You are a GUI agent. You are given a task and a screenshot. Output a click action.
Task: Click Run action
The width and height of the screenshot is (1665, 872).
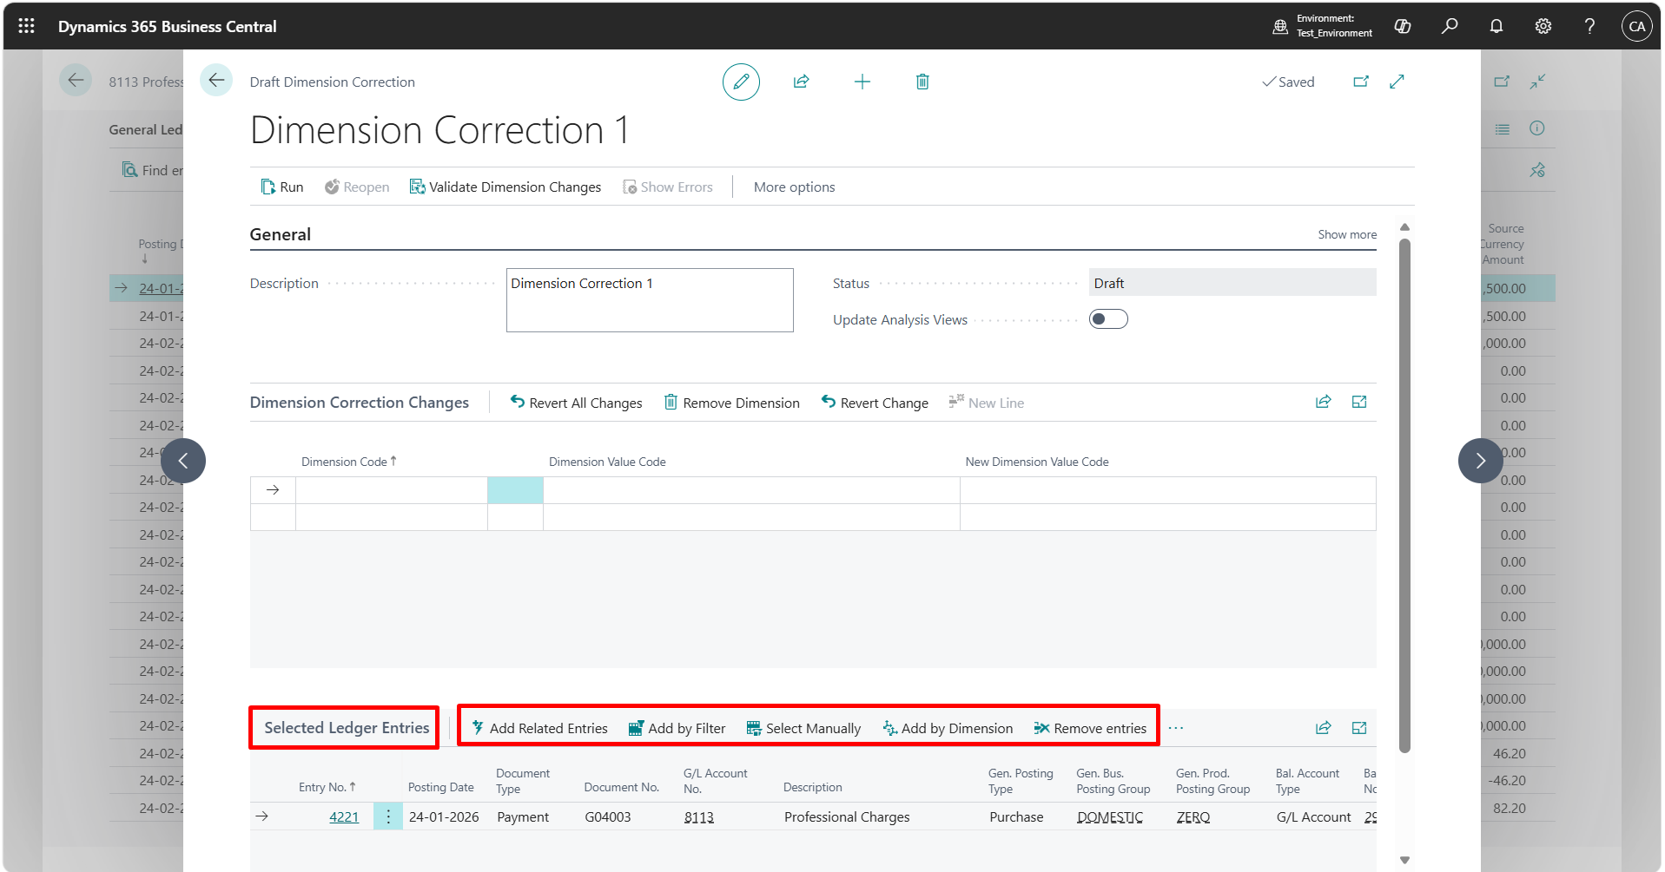pyautogui.click(x=282, y=187)
